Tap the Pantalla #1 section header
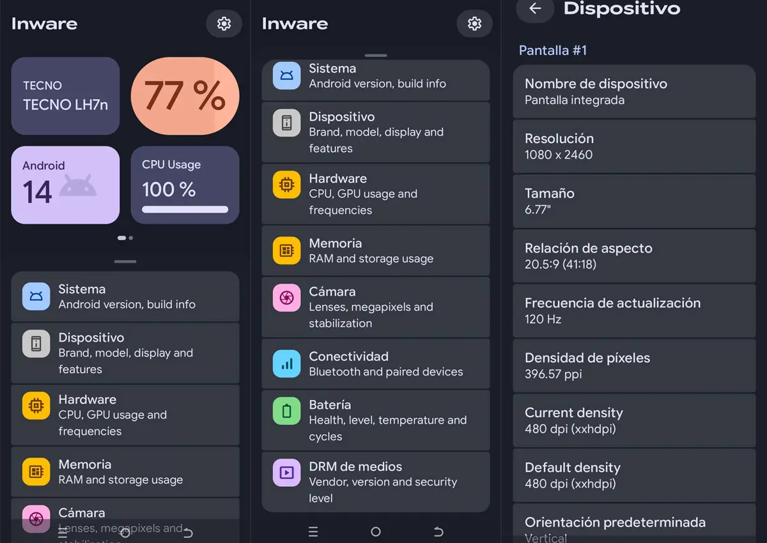The width and height of the screenshot is (767, 543). (x=553, y=50)
